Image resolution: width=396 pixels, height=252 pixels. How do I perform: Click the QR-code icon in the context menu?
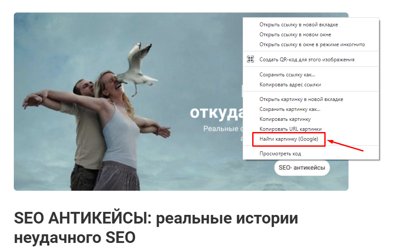click(x=250, y=59)
